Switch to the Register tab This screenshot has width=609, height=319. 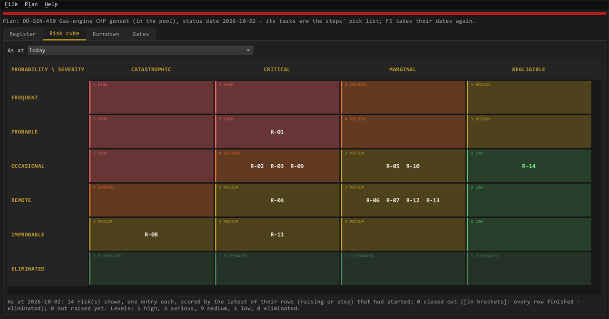[23, 34]
